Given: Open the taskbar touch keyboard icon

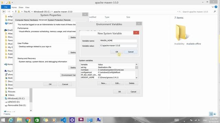Looking at the screenshot, I should pyautogui.click(x=176, y=120).
